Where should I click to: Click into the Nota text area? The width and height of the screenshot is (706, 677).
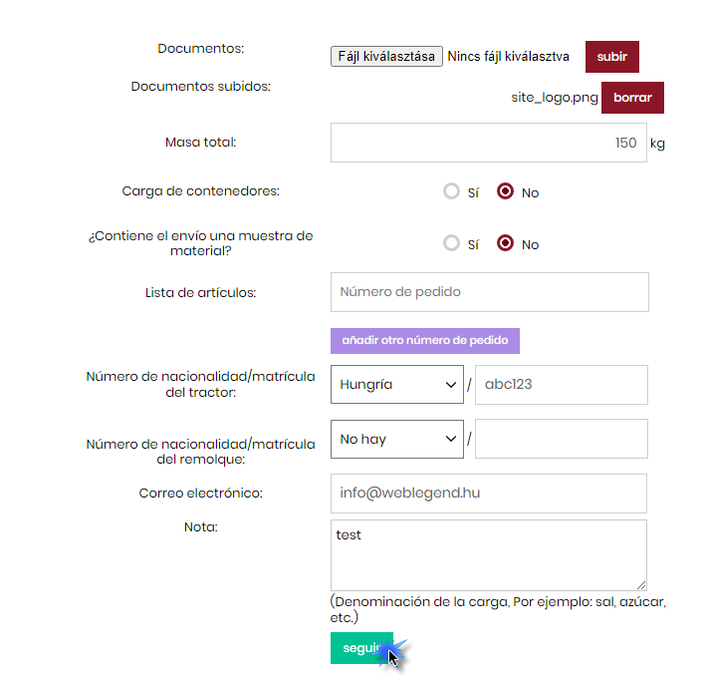coord(488,554)
